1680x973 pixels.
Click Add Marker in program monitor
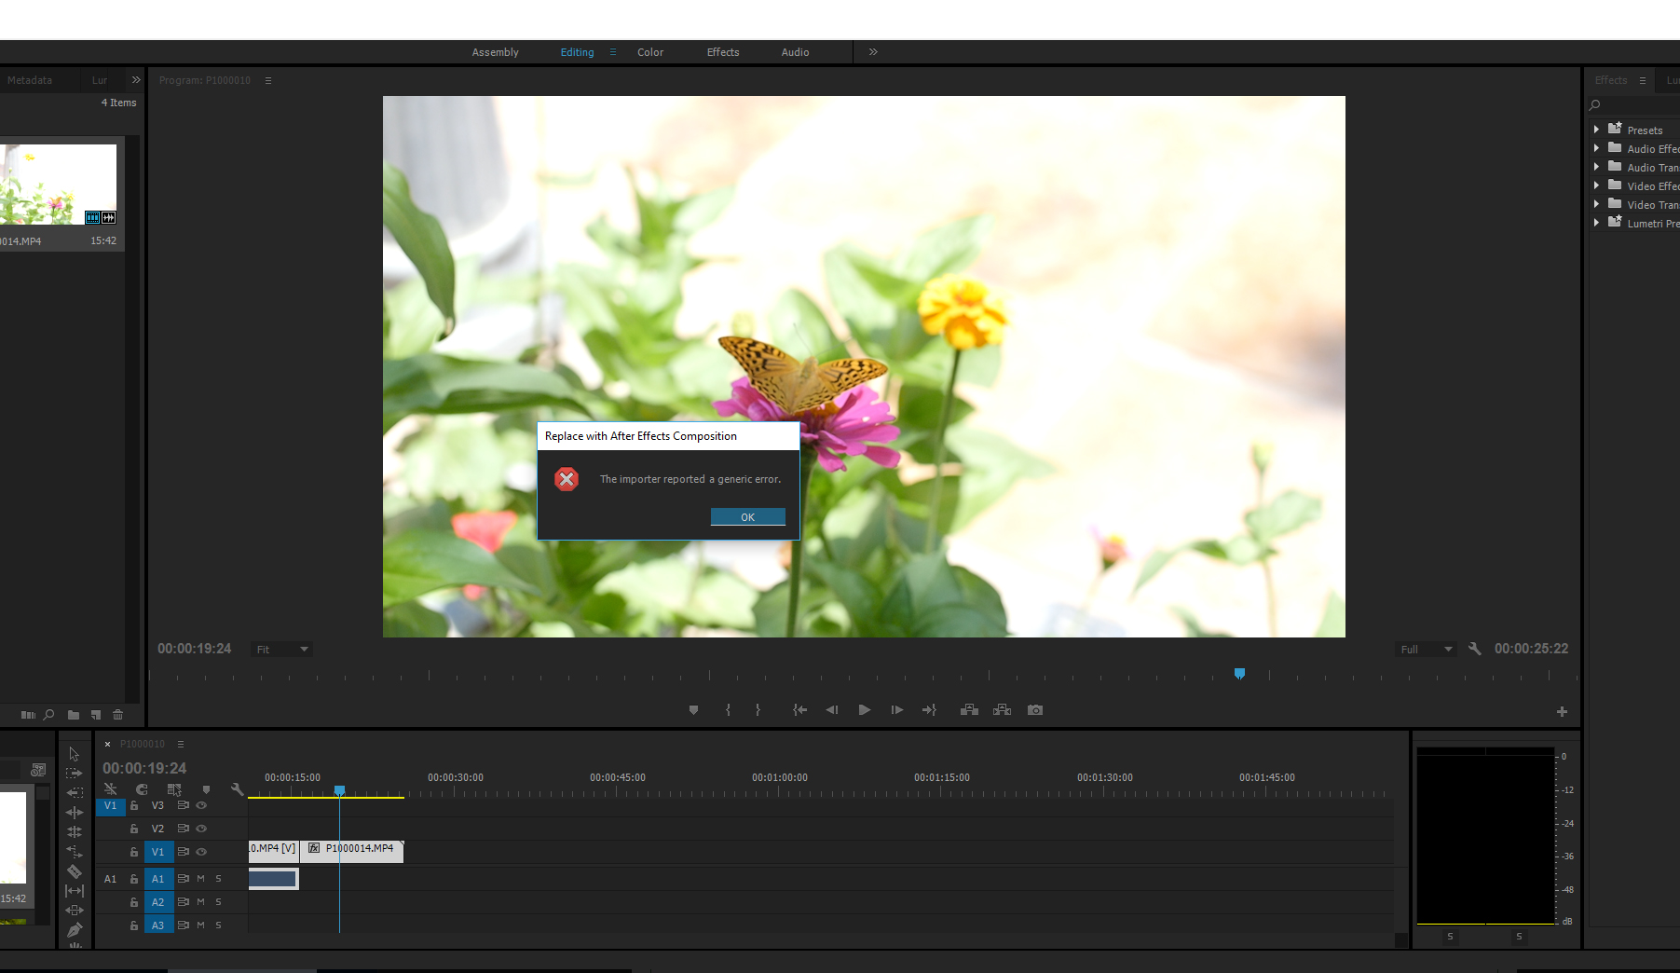693,710
